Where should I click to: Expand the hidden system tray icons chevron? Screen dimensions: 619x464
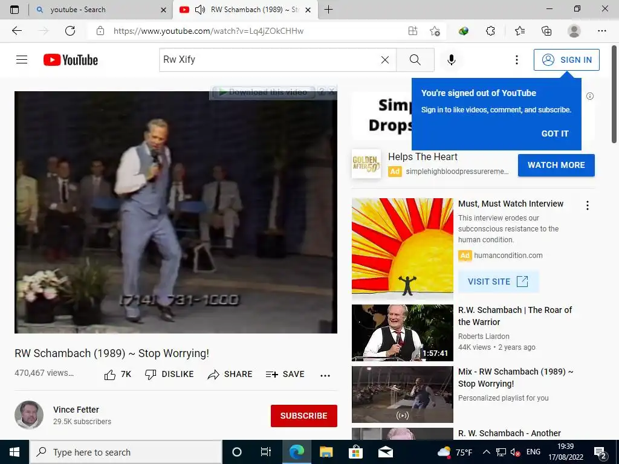(487, 452)
